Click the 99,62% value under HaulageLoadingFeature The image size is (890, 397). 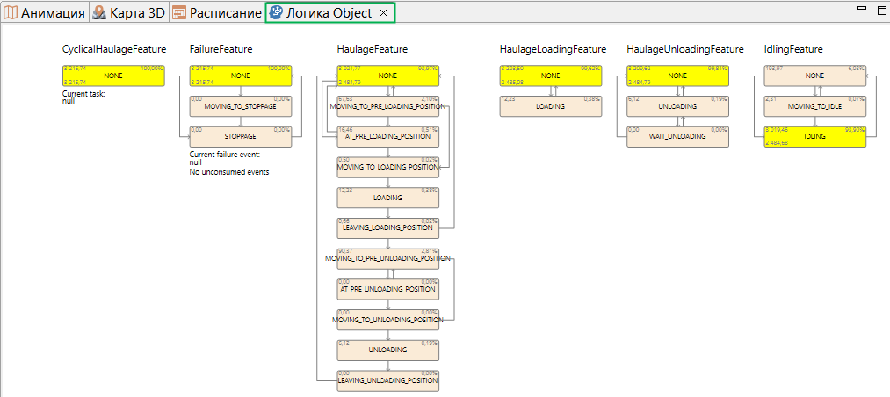[x=592, y=68]
